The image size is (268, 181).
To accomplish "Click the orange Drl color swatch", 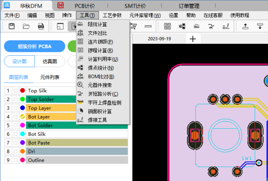I will [22, 152].
